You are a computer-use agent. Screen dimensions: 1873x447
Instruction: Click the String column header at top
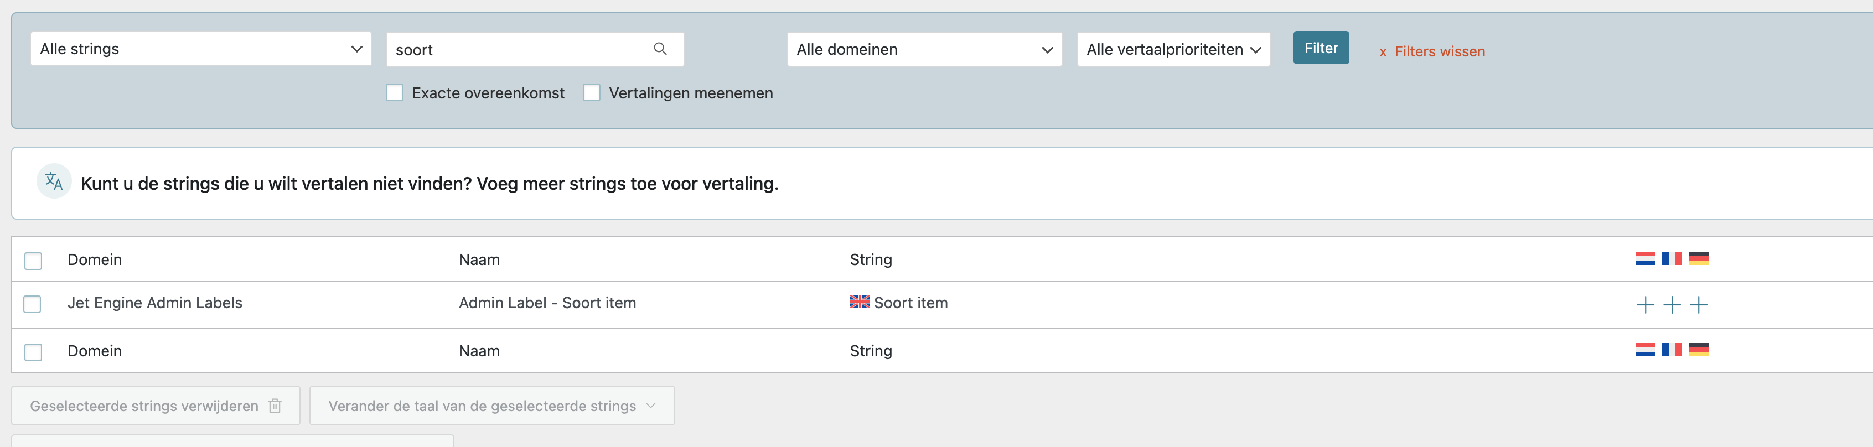pos(870,259)
